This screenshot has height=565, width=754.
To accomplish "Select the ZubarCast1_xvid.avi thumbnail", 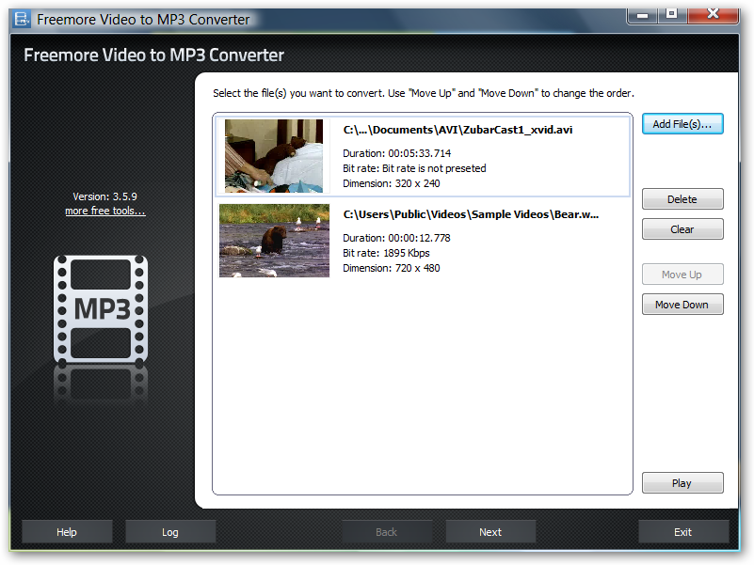I will click(274, 156).
